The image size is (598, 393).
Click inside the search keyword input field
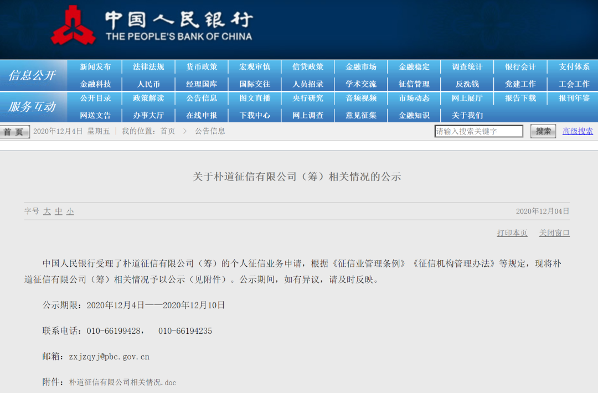pyautogui.click(x=479, y=131)
